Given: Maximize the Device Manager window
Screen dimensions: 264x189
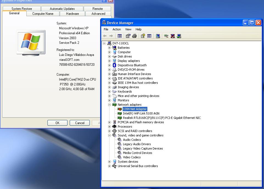Looking at the screenshot, I should (252, 23).
